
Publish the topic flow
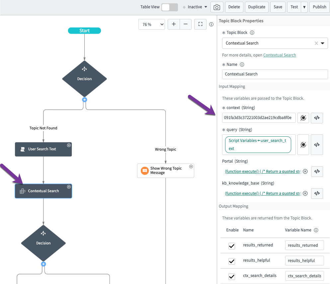point(319,7)
